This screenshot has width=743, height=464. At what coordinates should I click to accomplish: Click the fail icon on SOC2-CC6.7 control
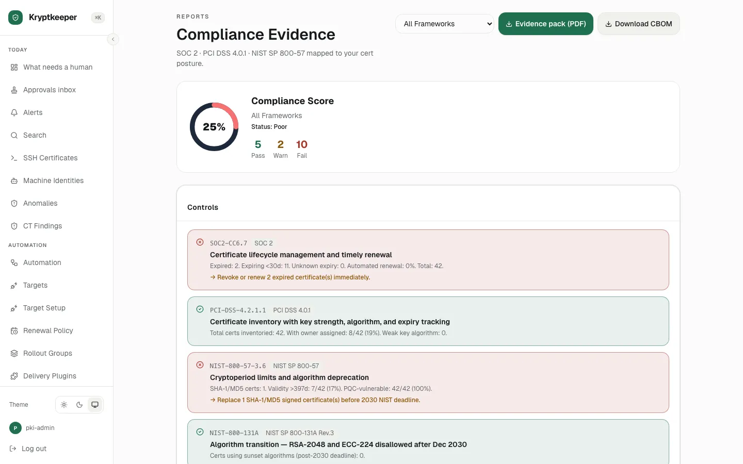coord(200,242)
